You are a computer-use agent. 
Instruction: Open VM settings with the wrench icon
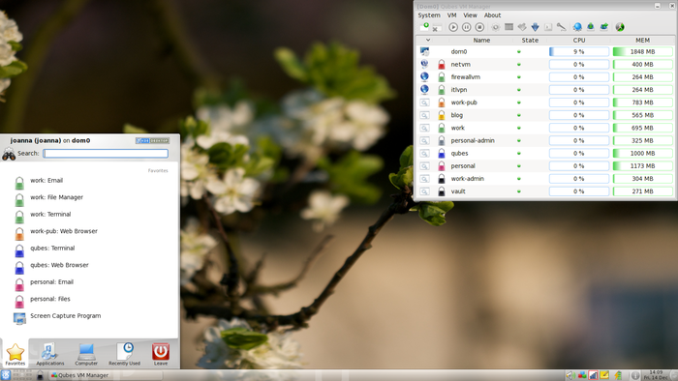pos(561,27)
